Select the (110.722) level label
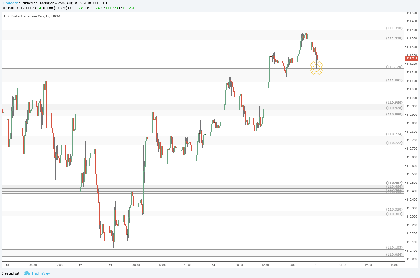The height and width of the screenshot is (278, 420). (x=394, y=143)
